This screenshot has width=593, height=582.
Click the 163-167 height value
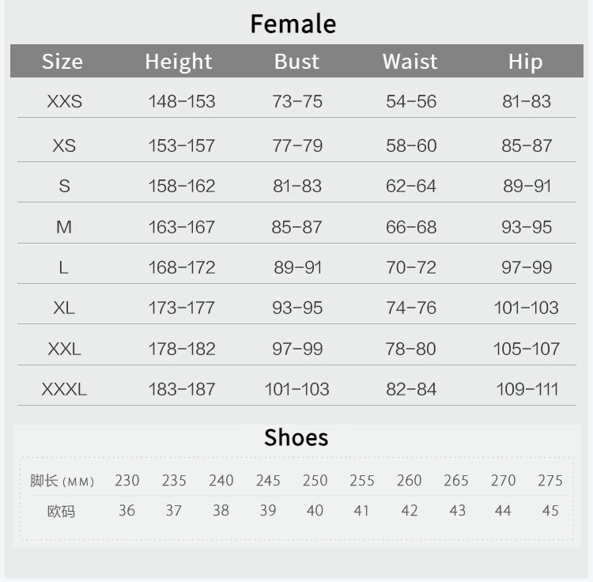182,227
